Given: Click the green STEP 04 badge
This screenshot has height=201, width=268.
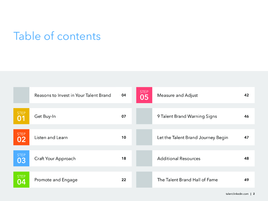Looking at the screenshot, I should coord(21,180).
